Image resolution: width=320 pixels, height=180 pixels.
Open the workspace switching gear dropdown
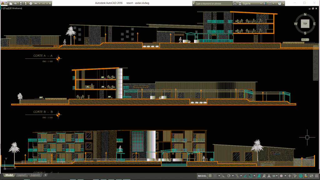pos(282,176)
